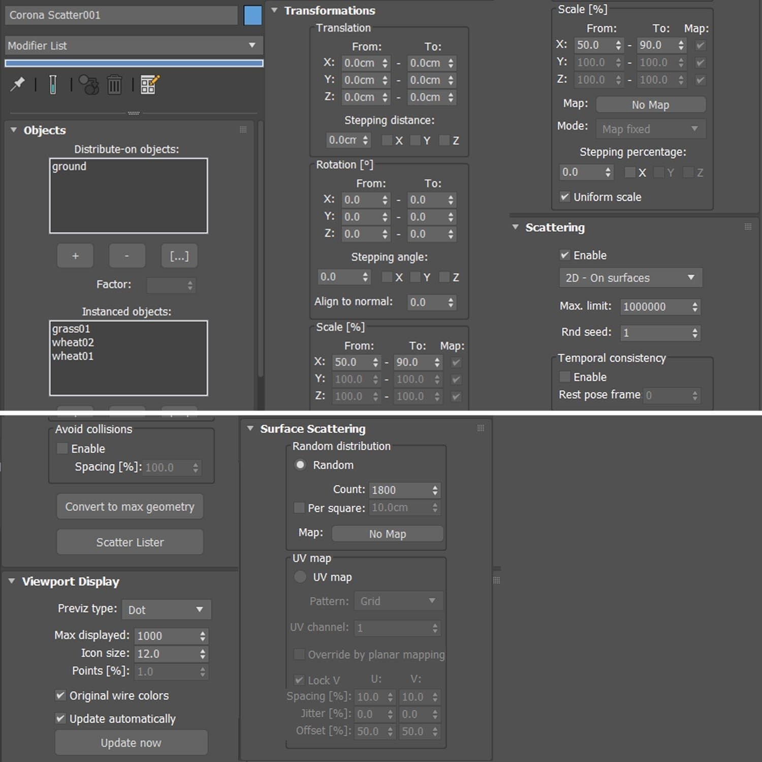
Task: Click the Count input field showing 1800
Action: [x=399, y=490]
